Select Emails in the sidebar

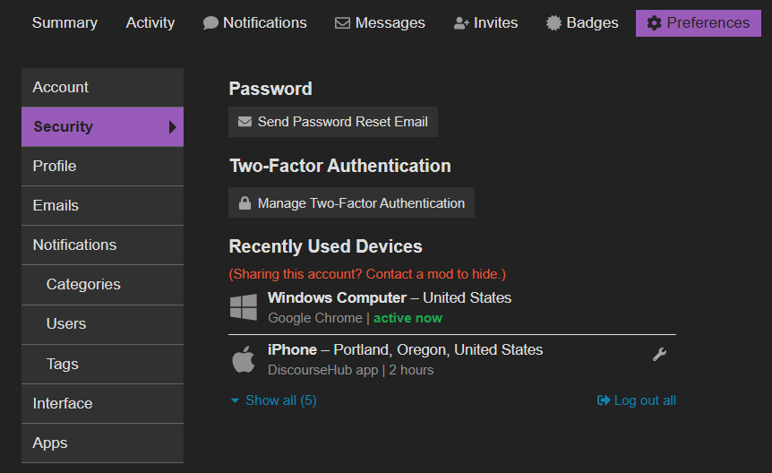point(56,206)
